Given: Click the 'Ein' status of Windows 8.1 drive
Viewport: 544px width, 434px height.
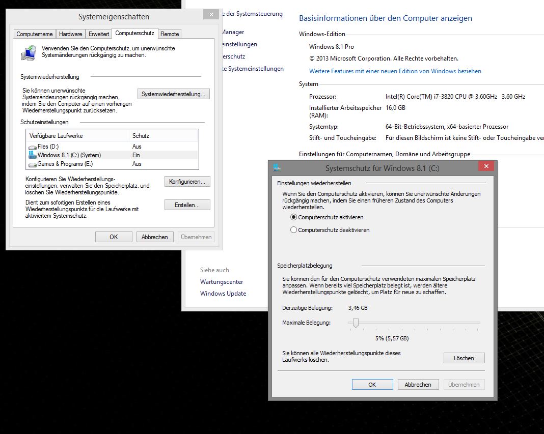Looking at the screenshot, I should [136, 155].
